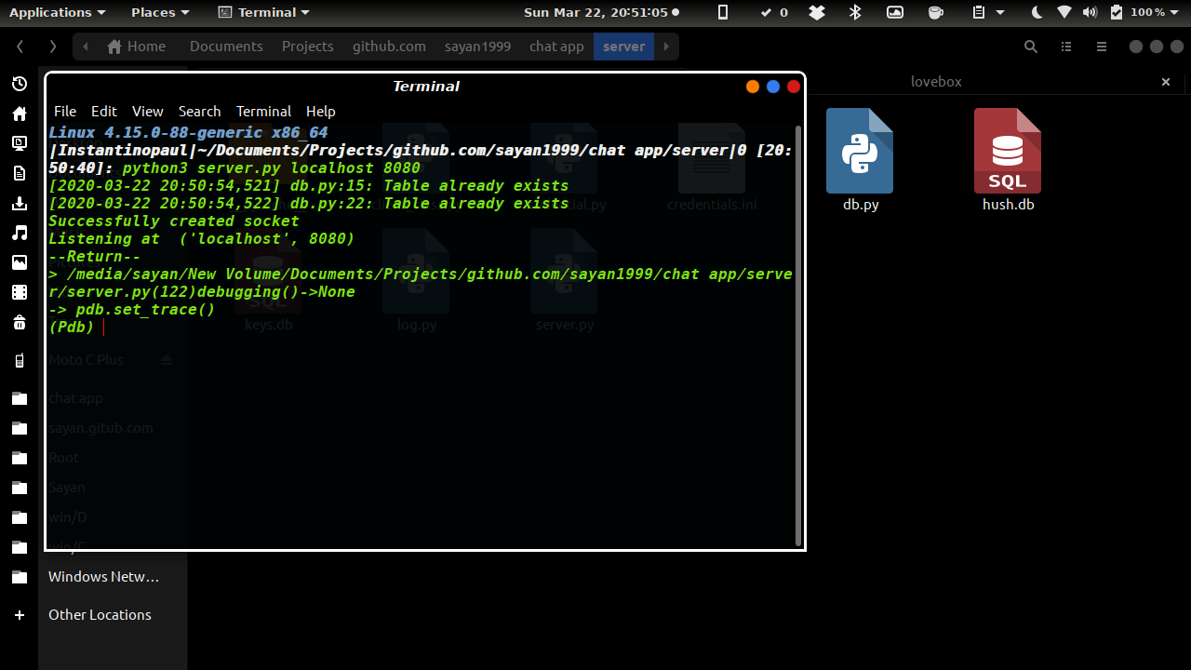Open the Files hamburger menu

click(x=1102, y=47)
